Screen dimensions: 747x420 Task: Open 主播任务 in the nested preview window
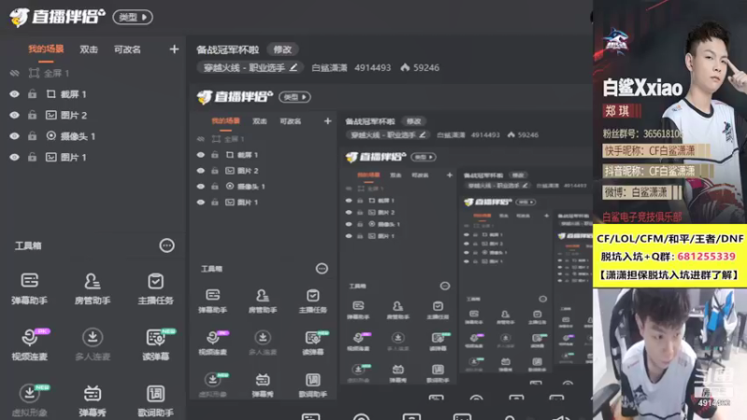313,301
